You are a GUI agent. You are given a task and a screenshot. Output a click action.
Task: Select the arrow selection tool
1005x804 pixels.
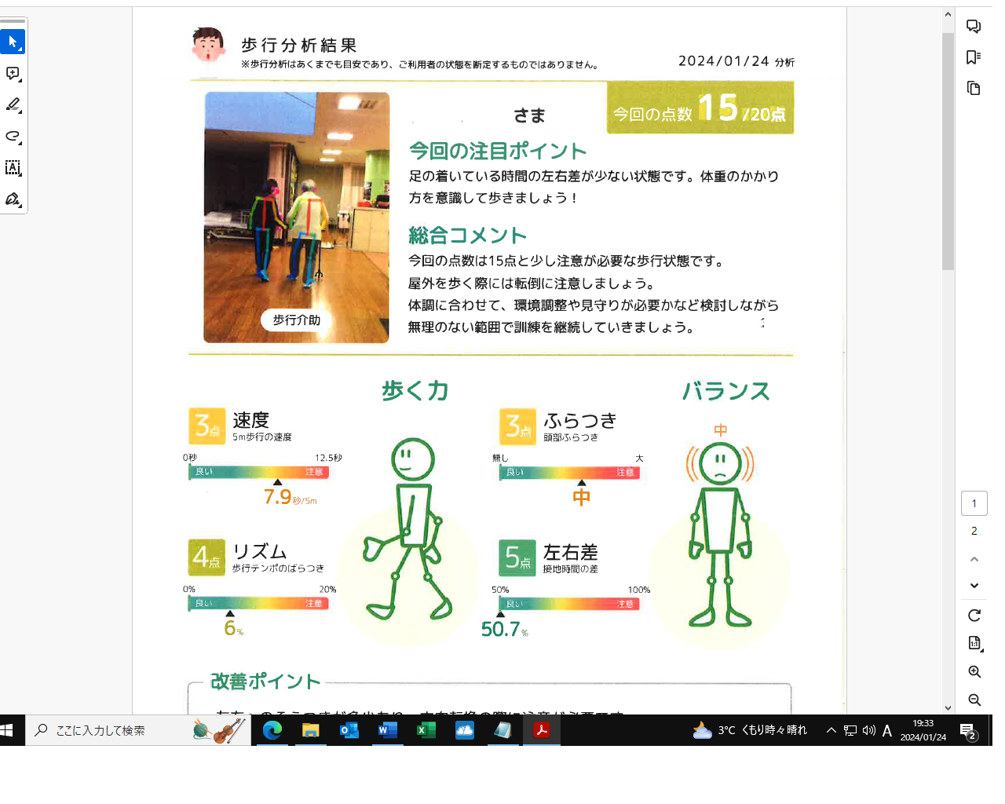pos(13,42)
